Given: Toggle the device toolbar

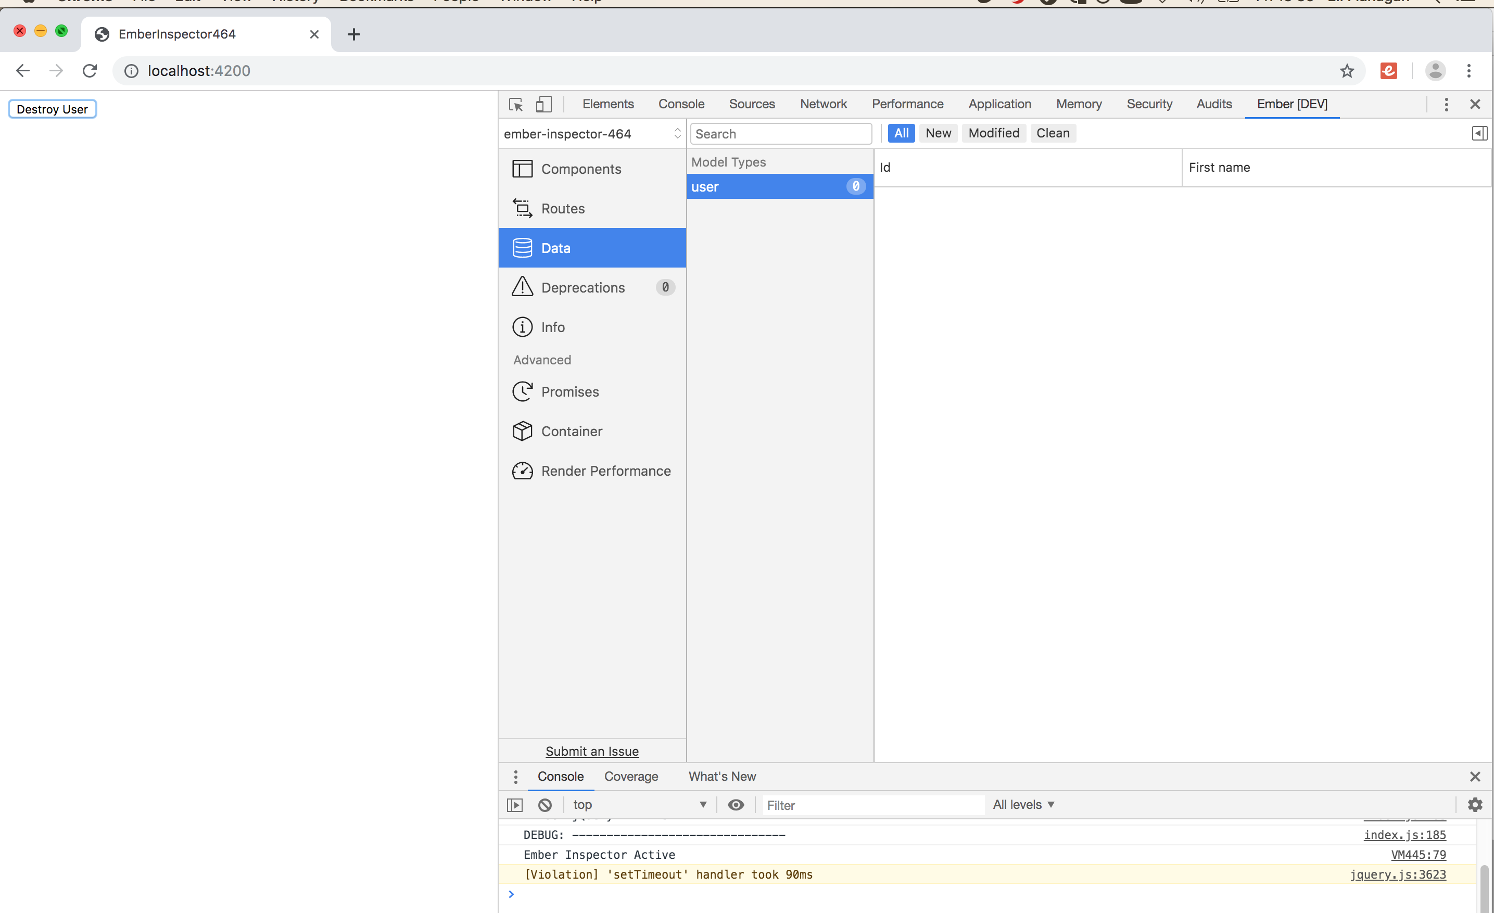Looking at the screenshot, I should pos(543,104).
